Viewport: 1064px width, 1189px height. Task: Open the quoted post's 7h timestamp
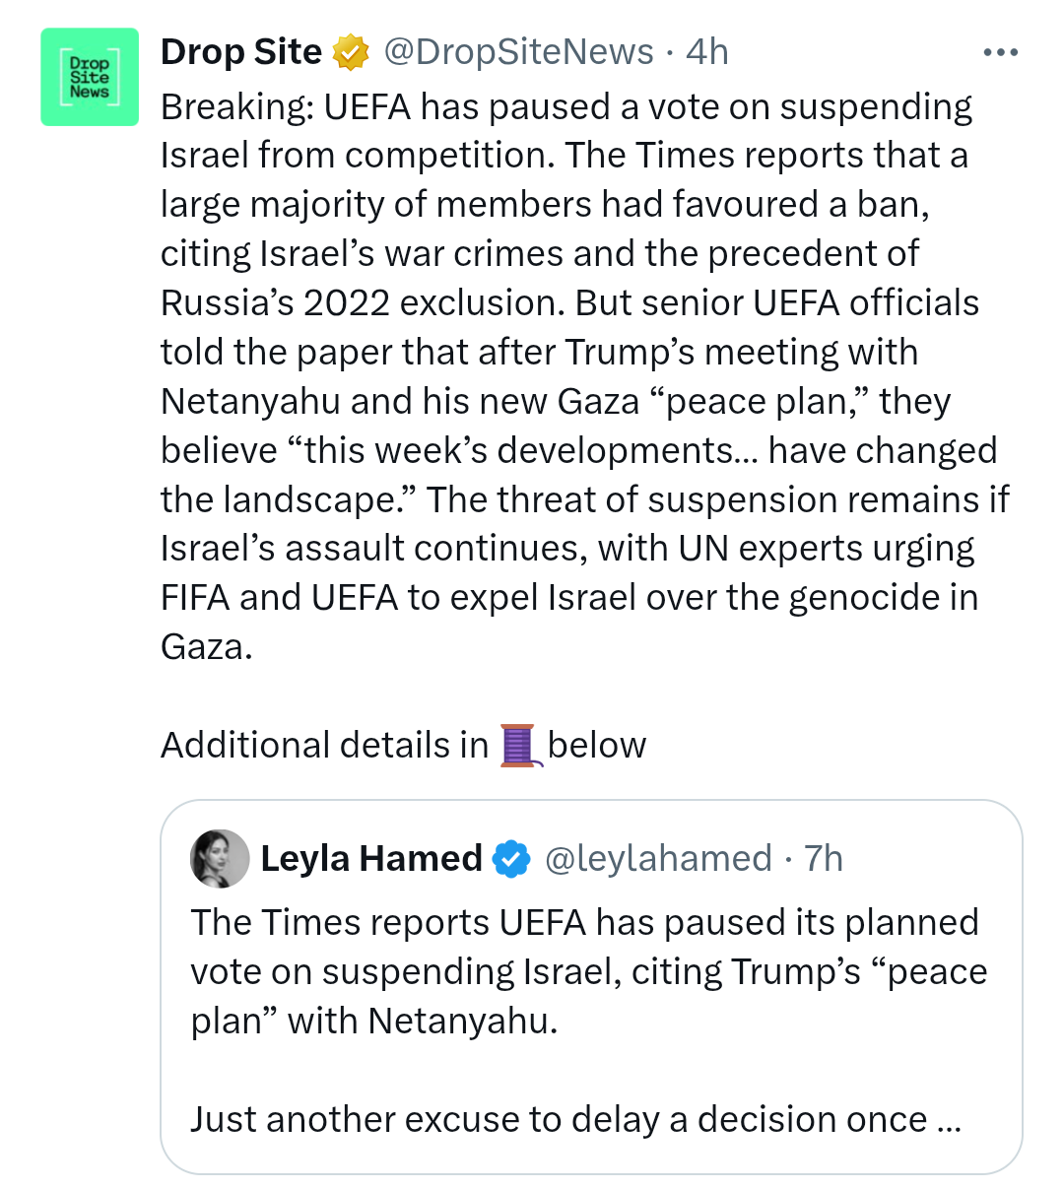tap(824, 858)
